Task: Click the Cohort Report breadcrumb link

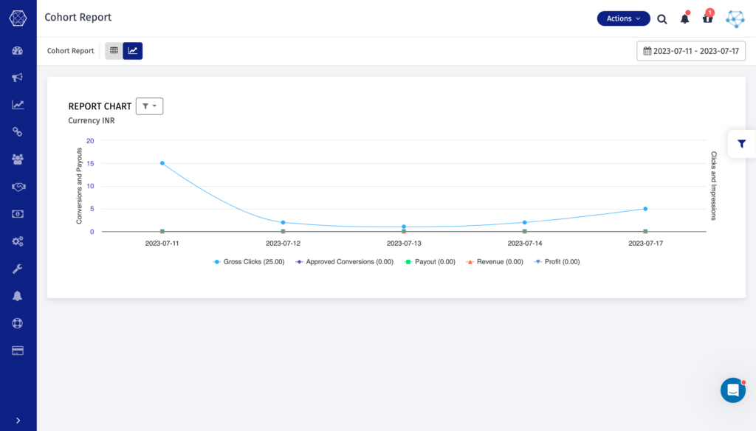Action: (70, 50)
